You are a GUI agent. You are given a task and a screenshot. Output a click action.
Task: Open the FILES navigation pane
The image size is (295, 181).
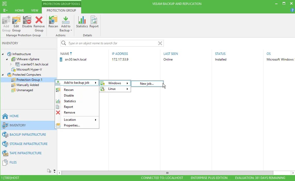tap(29, 162)
